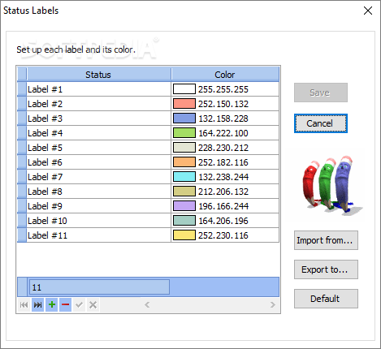Delete label with red minus icon
381x349 pixels.
(65, 305)
